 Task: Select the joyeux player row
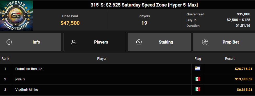[x=128, y=79]
